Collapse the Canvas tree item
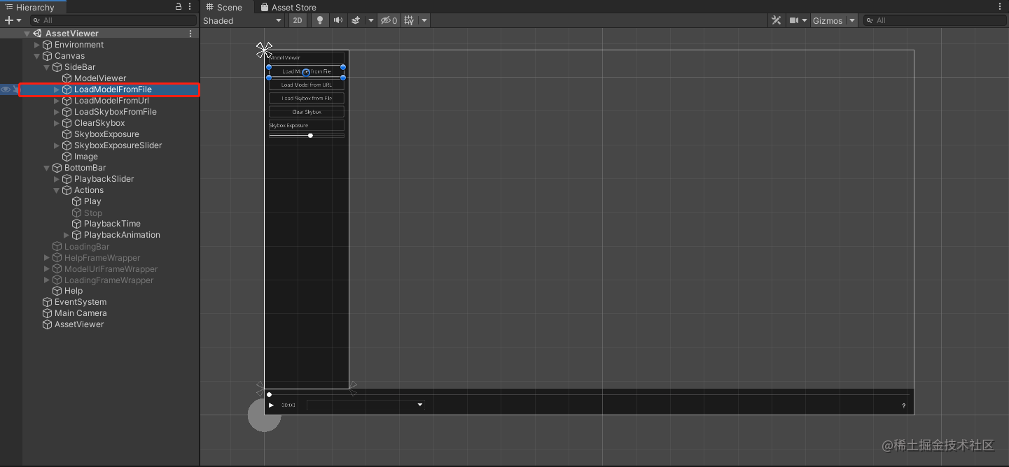 pyautogui.click(x=36, y=56)
